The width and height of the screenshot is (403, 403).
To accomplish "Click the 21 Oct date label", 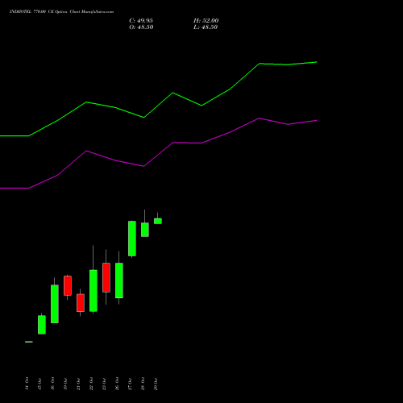I will tap(78, 384).
